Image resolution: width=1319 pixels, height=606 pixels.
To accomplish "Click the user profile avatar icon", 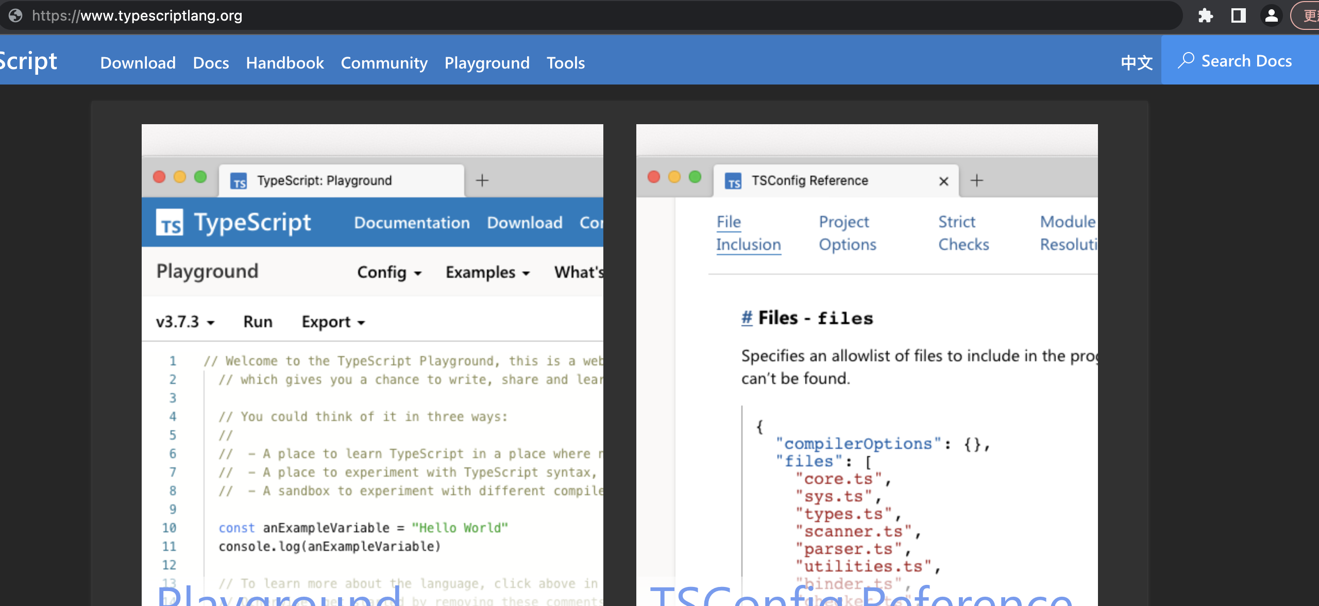I will coord(1271,15).
